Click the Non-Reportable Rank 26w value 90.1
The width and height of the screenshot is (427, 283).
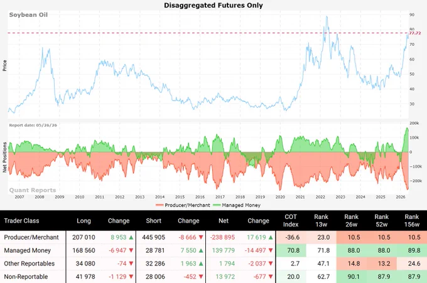point(354,277)
